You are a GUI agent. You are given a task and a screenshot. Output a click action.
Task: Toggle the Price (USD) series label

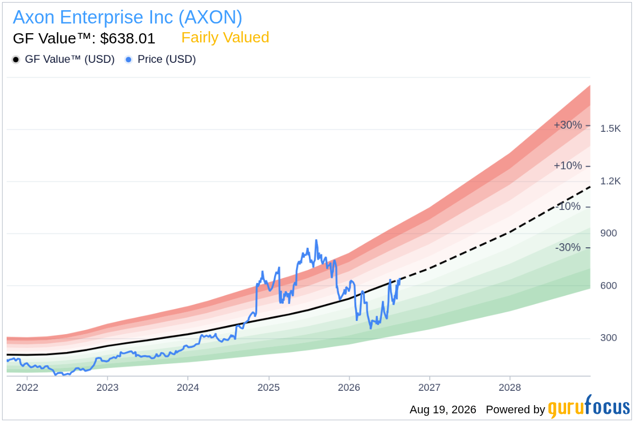tap(167, 59)
